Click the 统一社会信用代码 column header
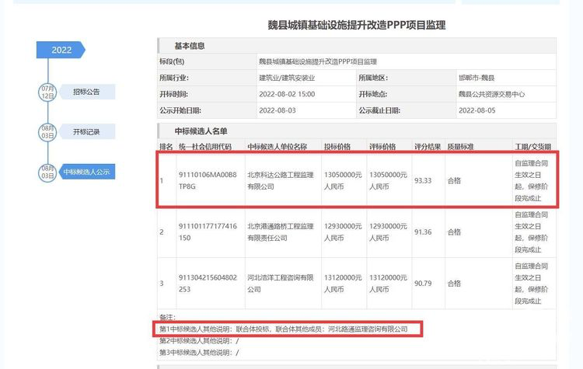Screen dimensions: 583x369 (205, 147)
